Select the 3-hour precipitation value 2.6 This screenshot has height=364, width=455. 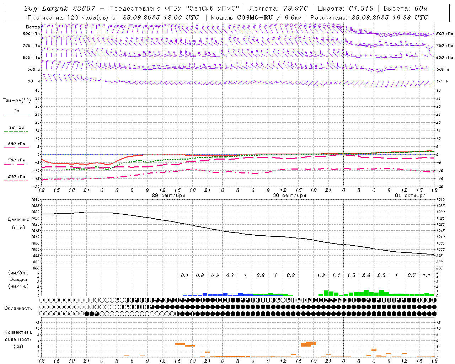(x=366, y=275)
